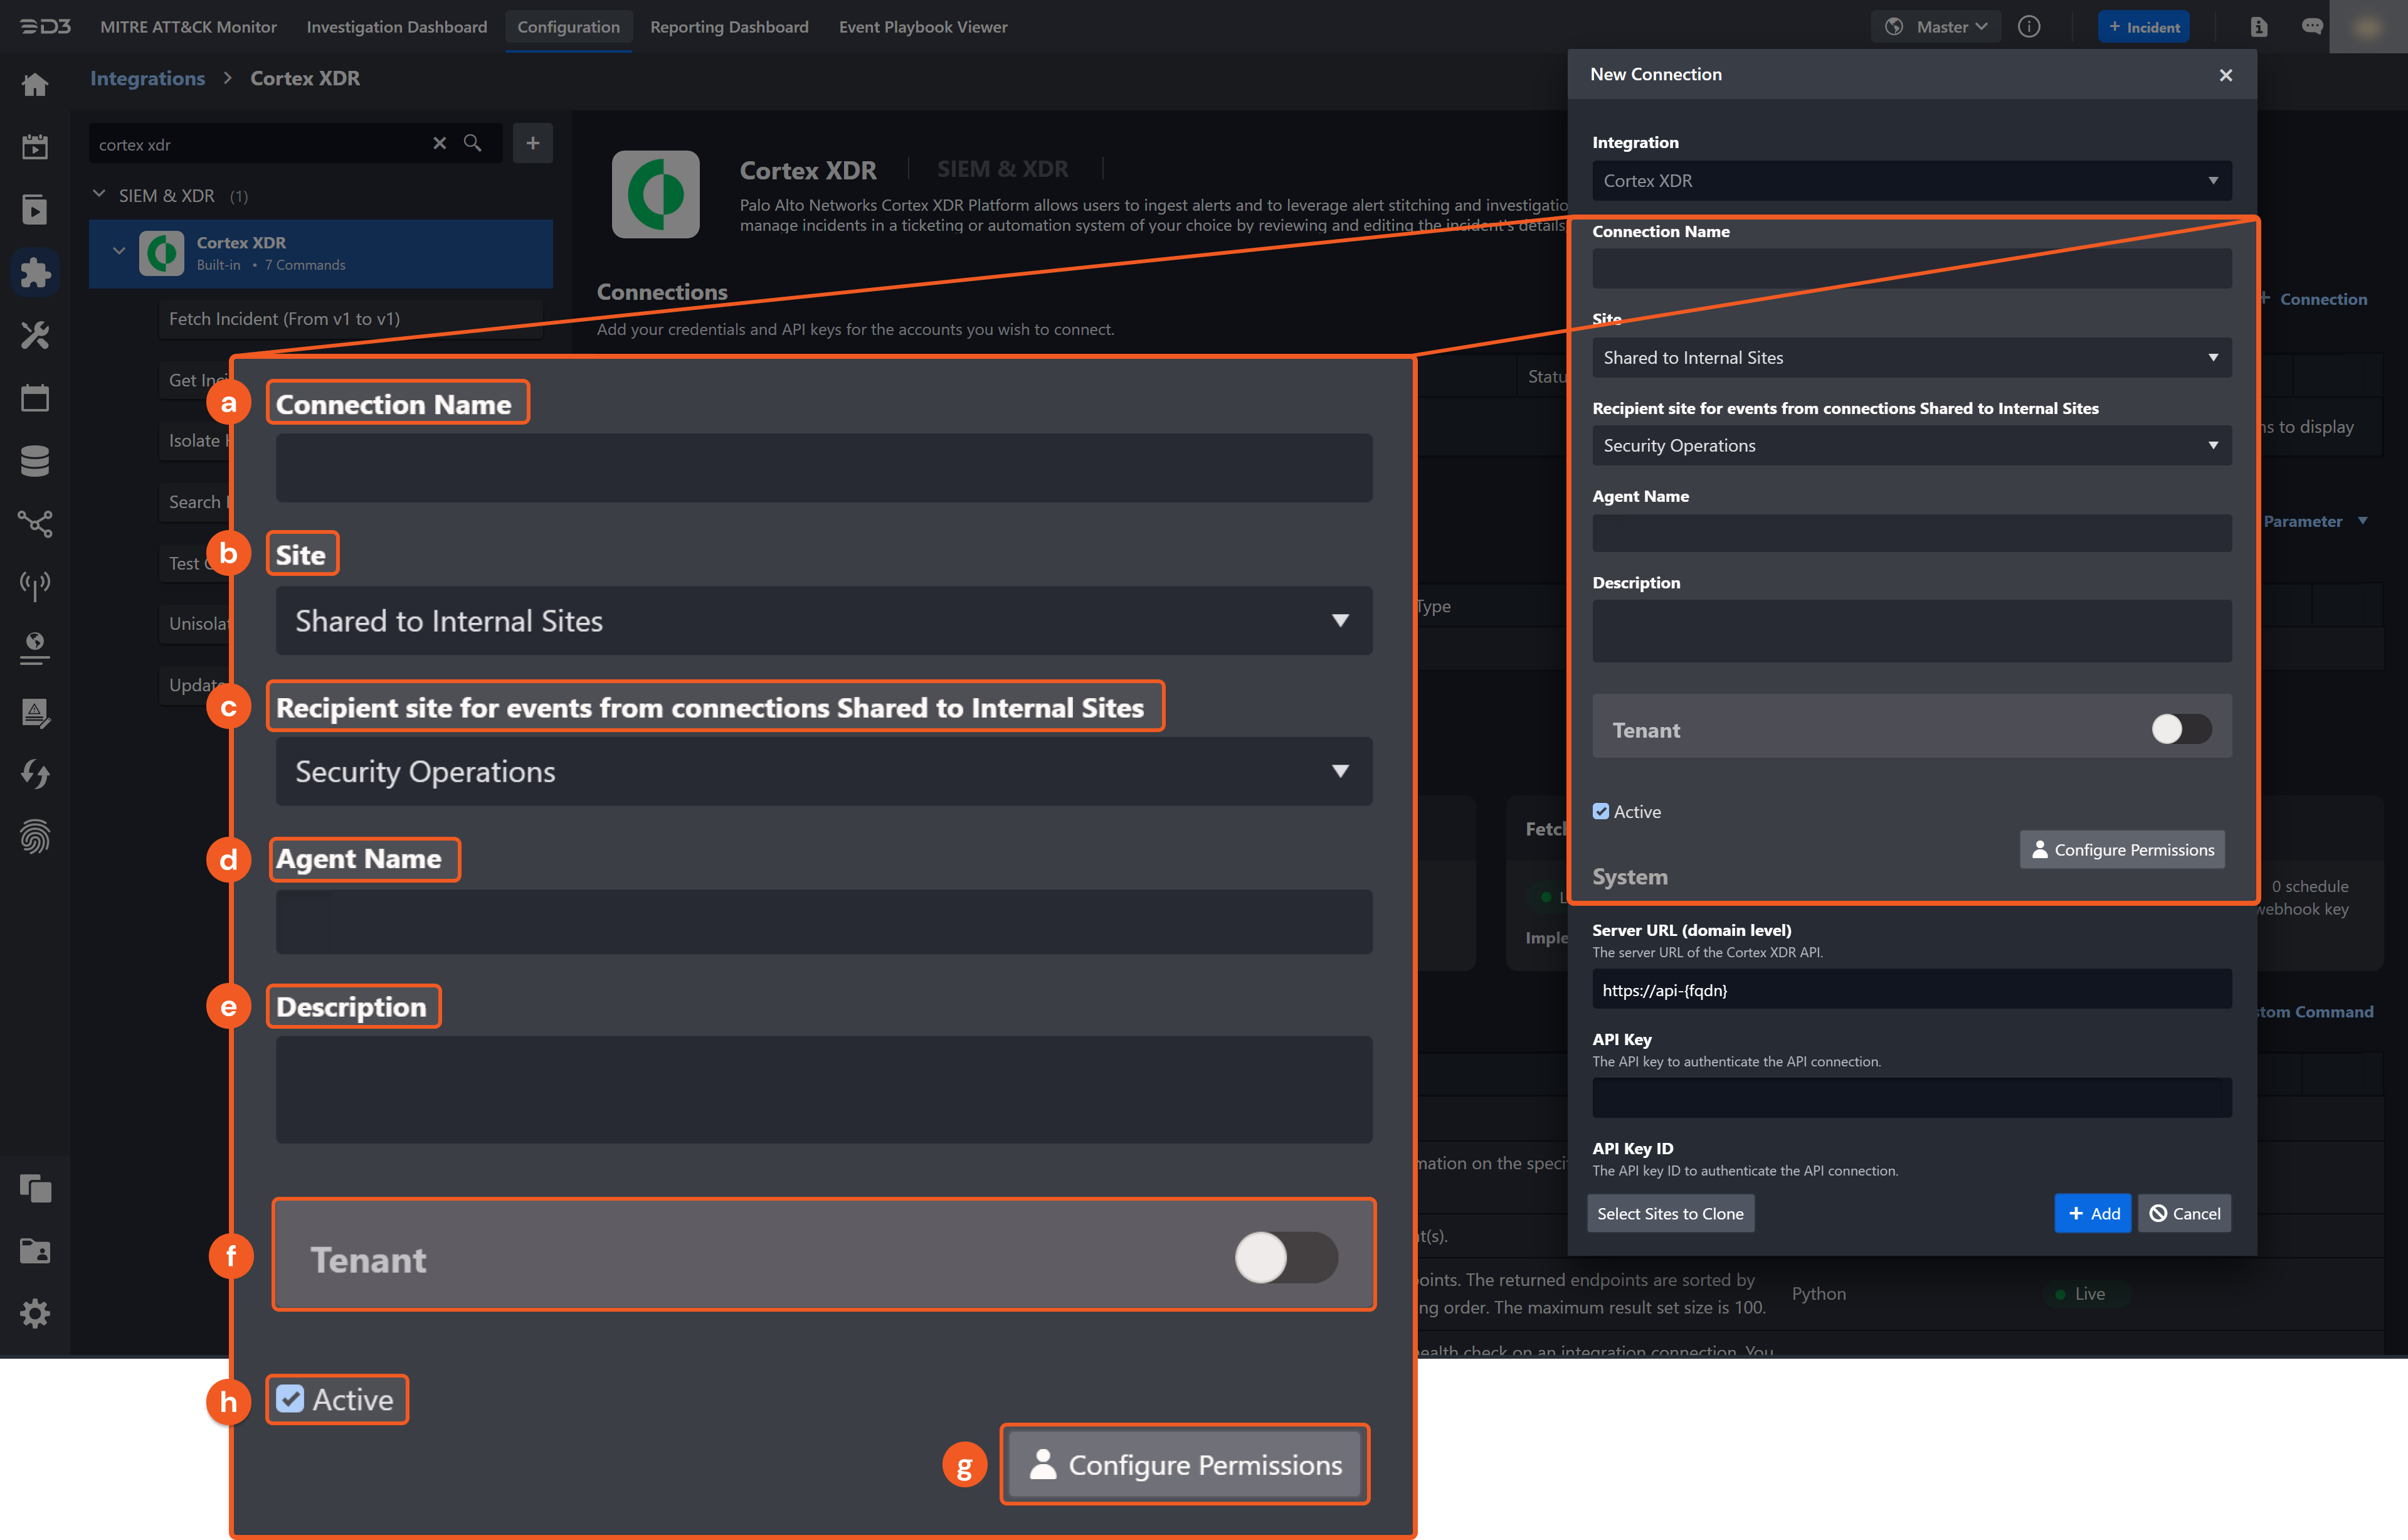The width and height of the screenshot is (2408, 1540).
Task: Click the database icon in the sidebar
Action: (x=35, y=460)
